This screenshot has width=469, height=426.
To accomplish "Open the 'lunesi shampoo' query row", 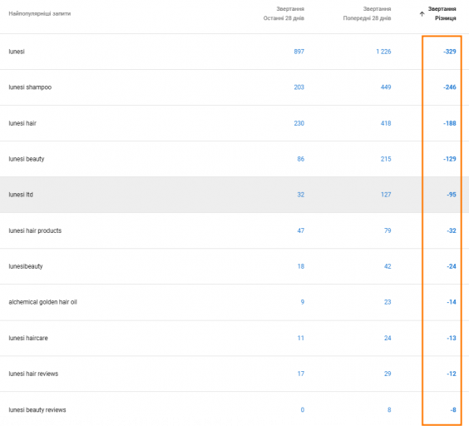I will click(234, 87).
